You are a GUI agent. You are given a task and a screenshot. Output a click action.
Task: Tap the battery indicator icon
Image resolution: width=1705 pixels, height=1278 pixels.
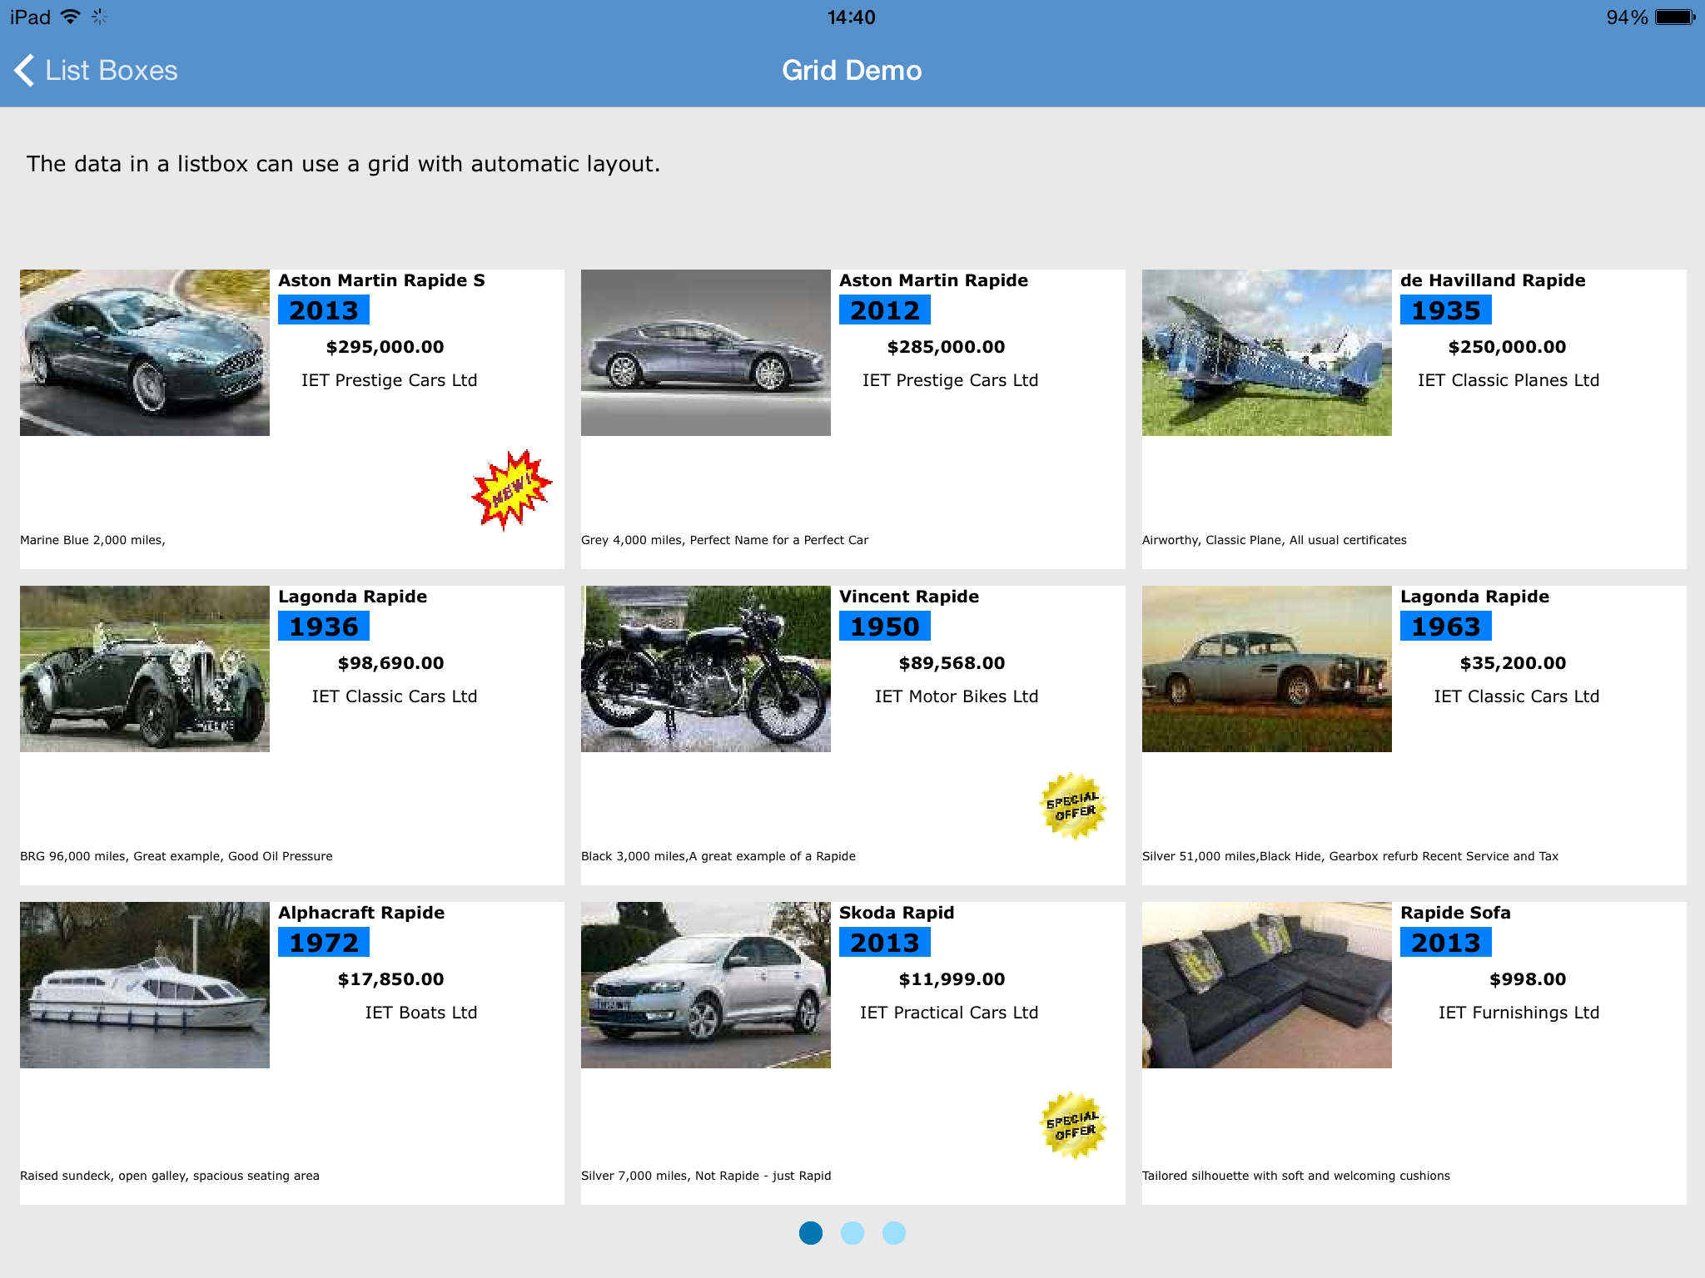(x=1675, y=17)
